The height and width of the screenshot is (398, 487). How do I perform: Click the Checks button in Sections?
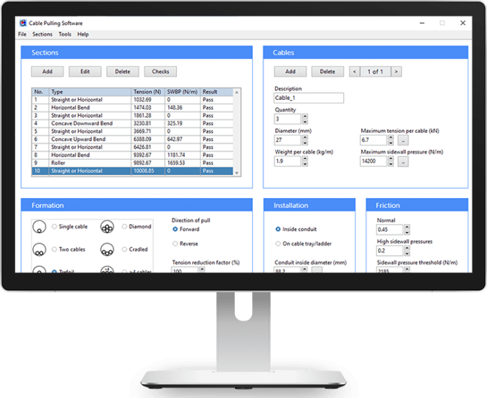[x=160, y=71]
